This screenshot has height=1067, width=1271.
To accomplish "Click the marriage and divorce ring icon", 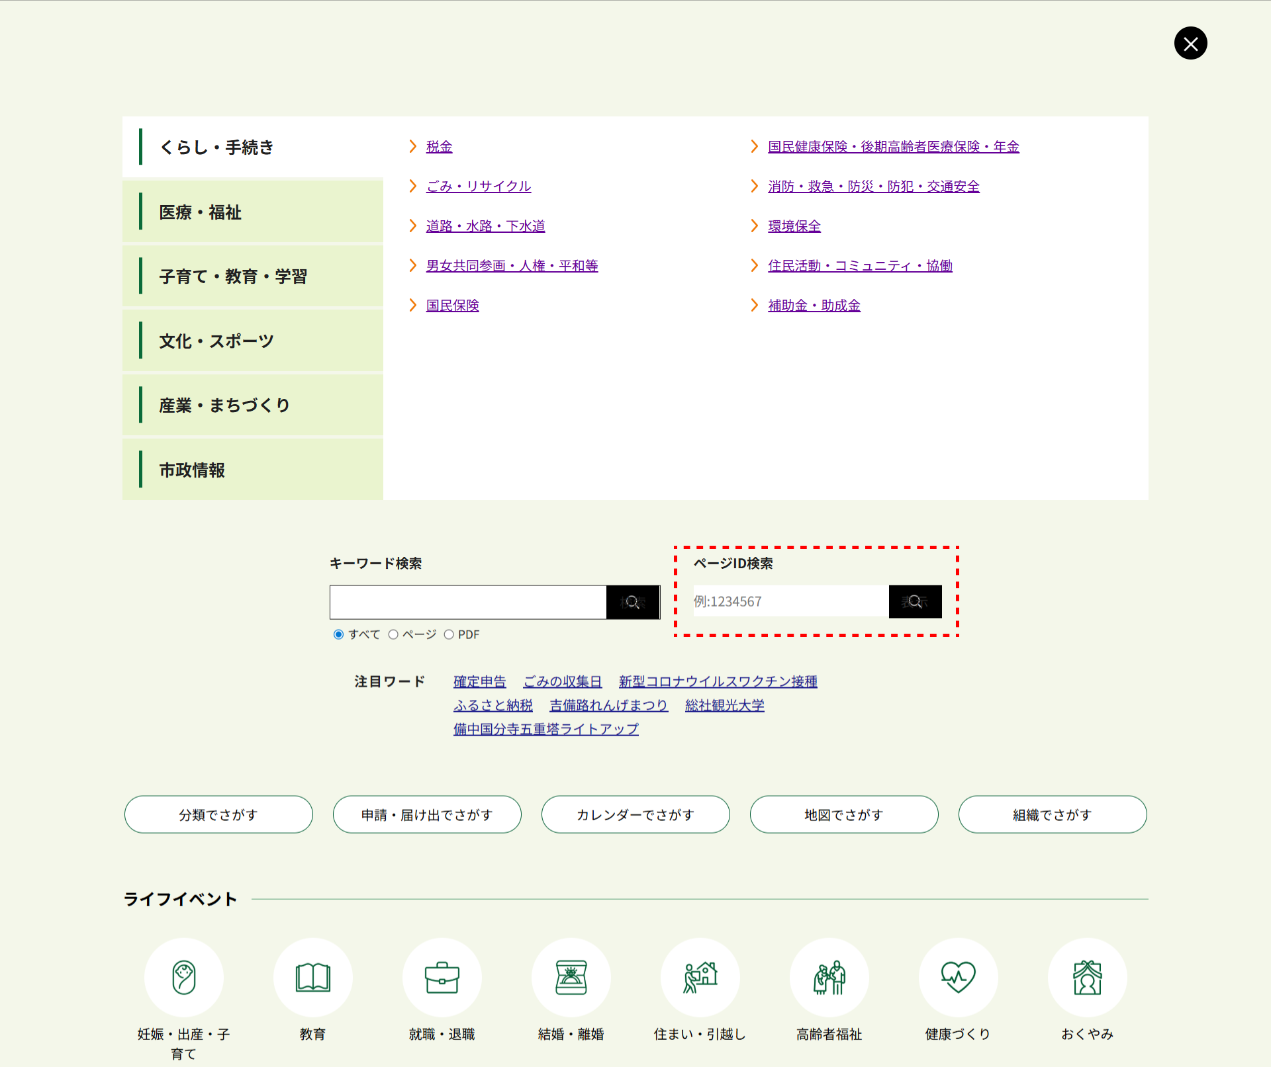I will 571,977.
